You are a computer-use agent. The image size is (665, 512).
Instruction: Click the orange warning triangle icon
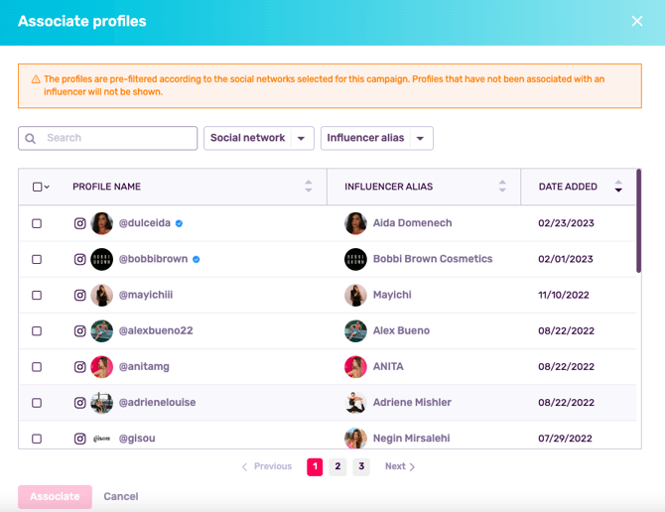point(36,79)
